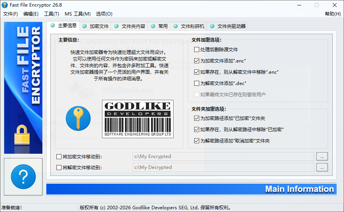
Task: Open the 选项(O) menu
Action: pos(104,14)
